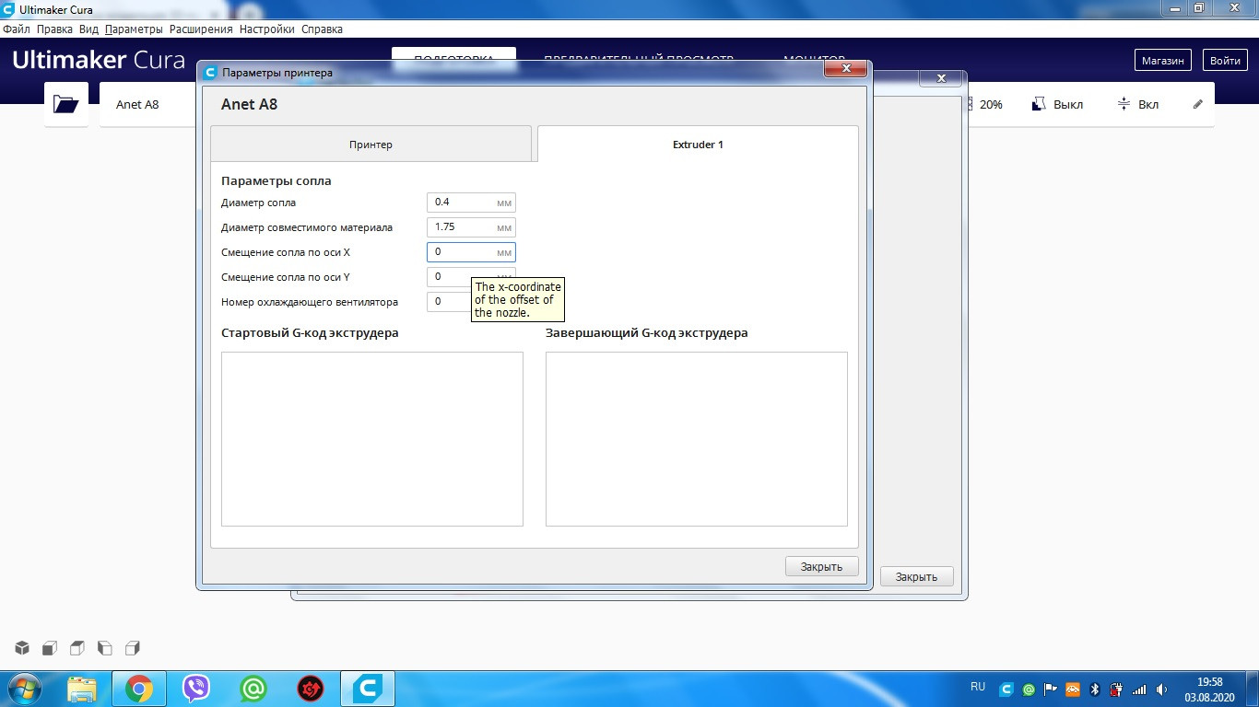Image resolution: width=1259 pixels, height=707 pixels.
Task: Open the Правка menu
Action: tap(55, 29)
